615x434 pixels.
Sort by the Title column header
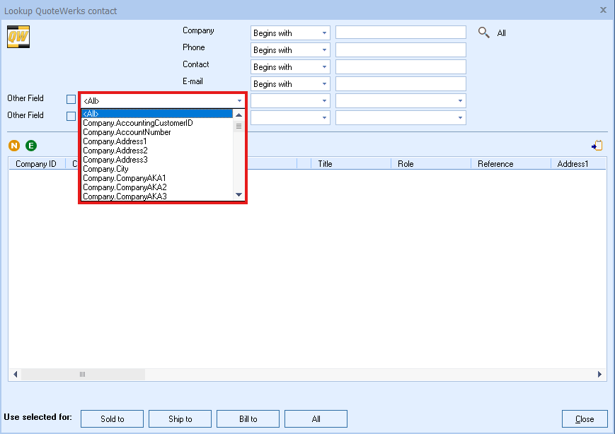(x=350, y=164)
